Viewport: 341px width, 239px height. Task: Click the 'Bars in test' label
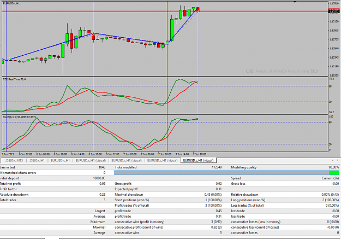pyautogui.click(x=8, y=167)
